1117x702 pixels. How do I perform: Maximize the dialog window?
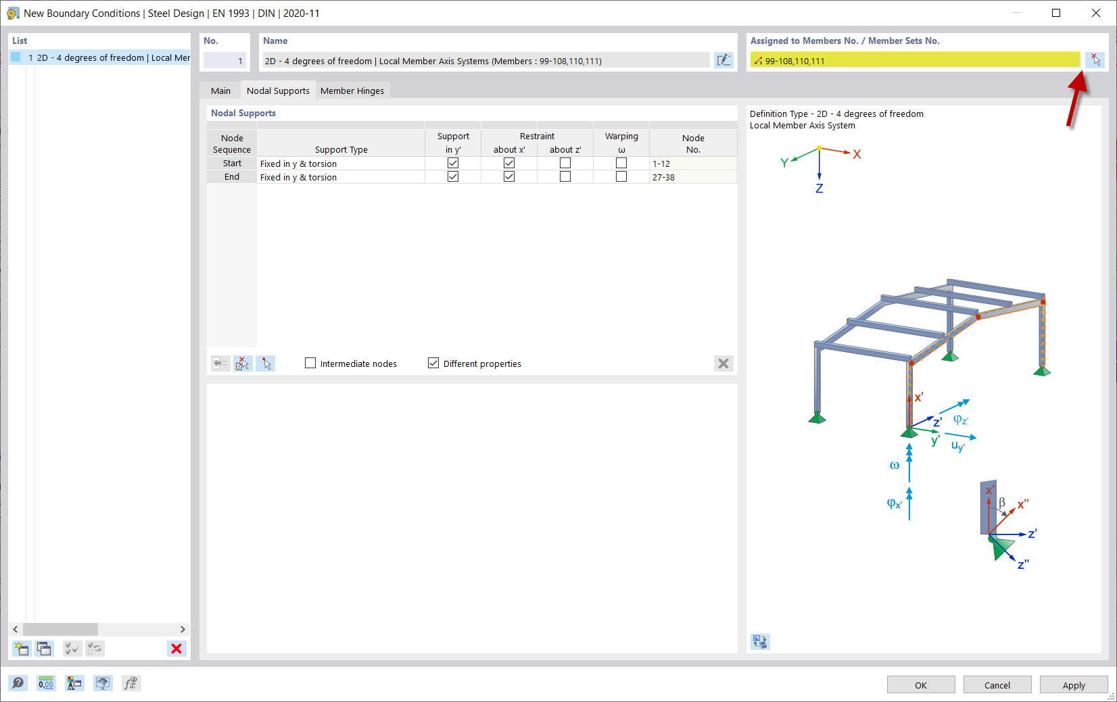pos(1056,13)
